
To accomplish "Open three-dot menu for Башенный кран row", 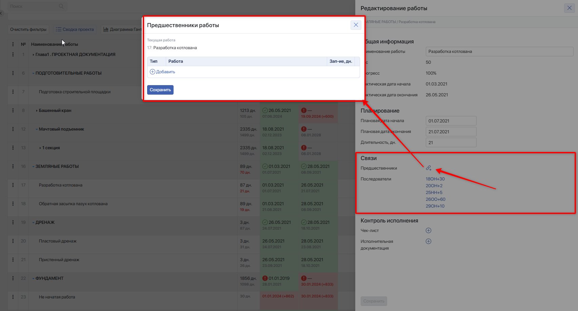I will 13,111.
